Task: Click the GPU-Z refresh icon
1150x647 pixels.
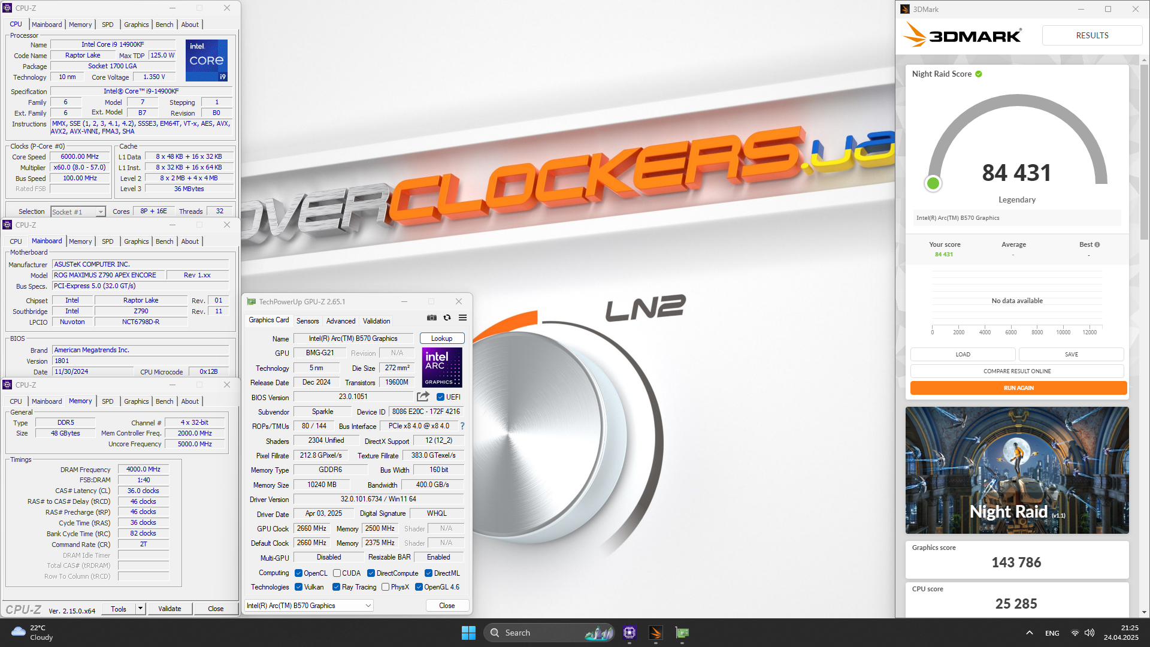Action: pyautogui.click(x=447, y=318)
